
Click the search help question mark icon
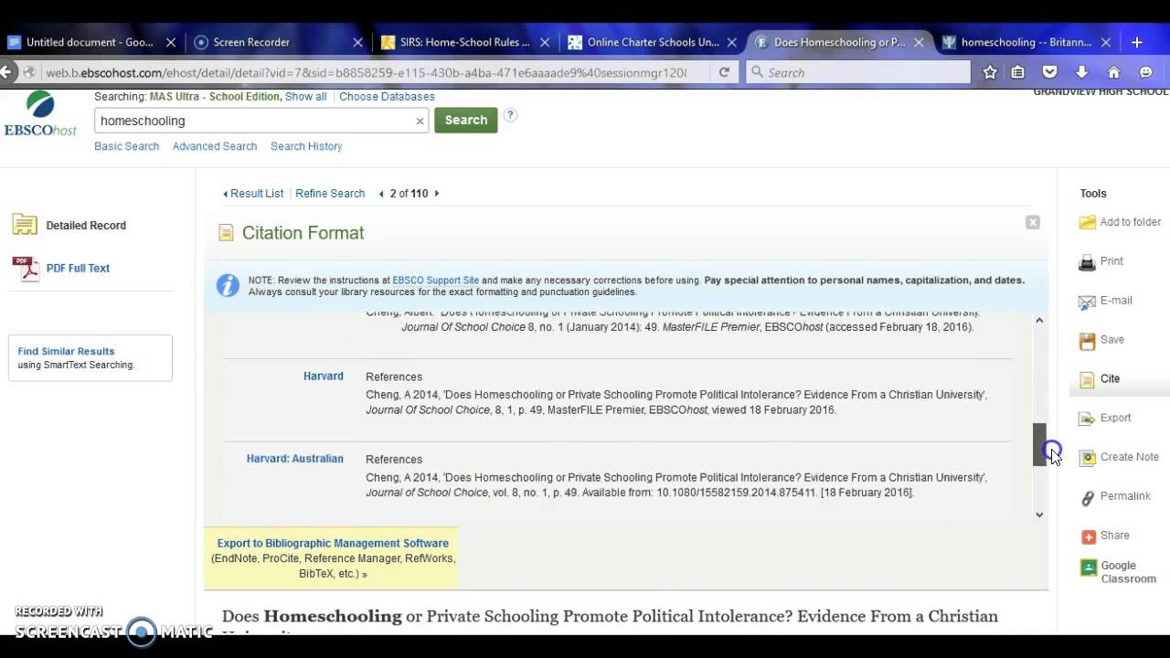click(510, 115)
